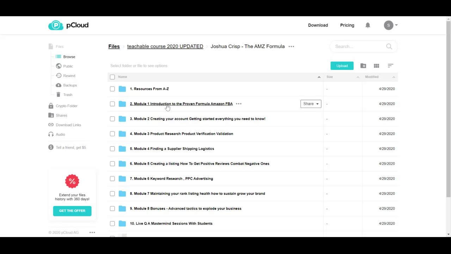
Task: Check the Module 6 Keyword Research row
Action: pos(112,179)
